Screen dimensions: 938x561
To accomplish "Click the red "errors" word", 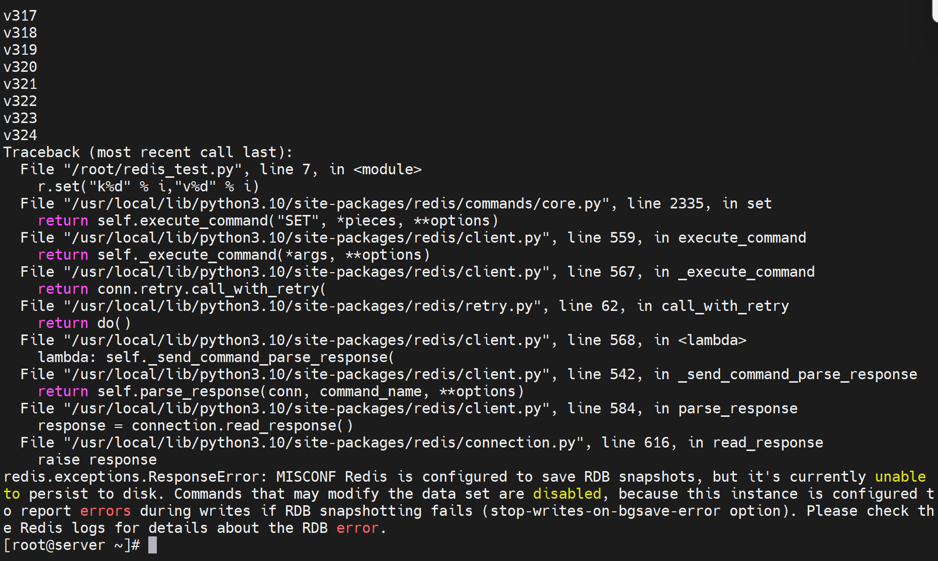I will (105, 511).
